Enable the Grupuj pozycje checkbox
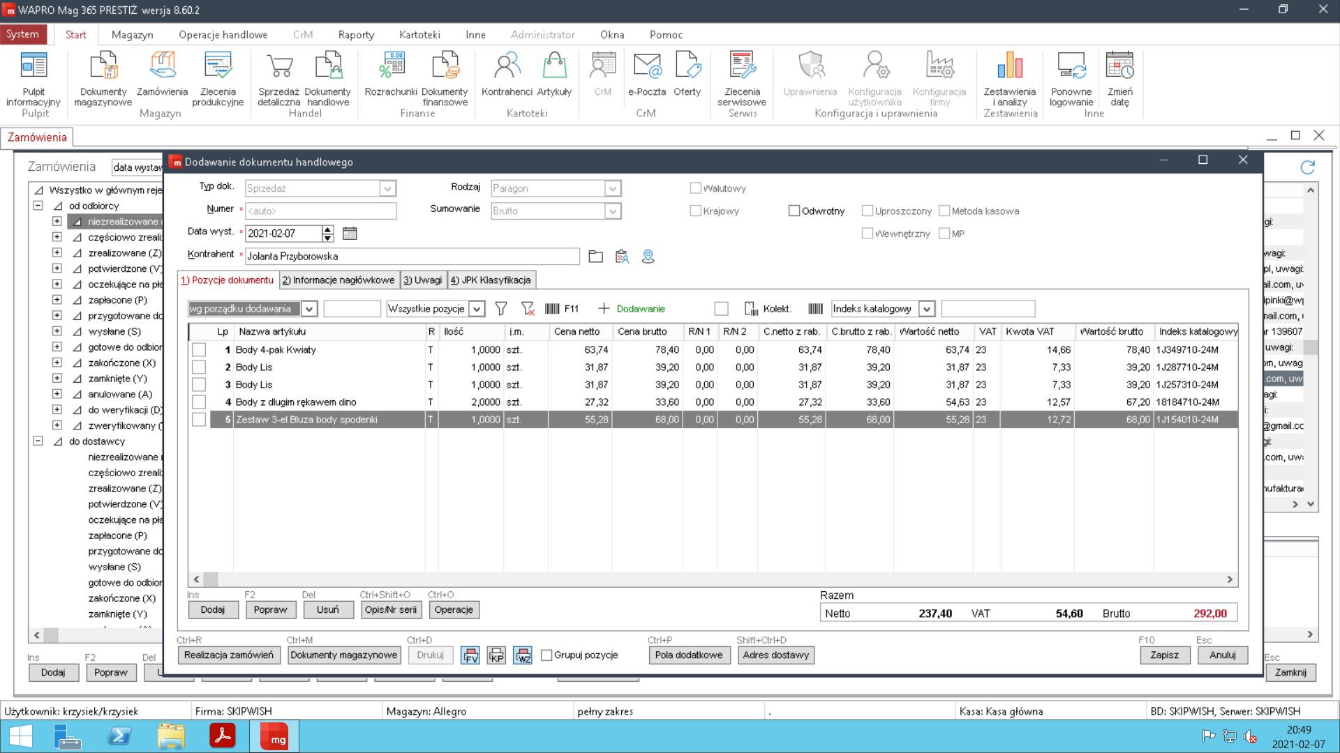This screenshot has width=1340, height=753. [x=547, y=655]
